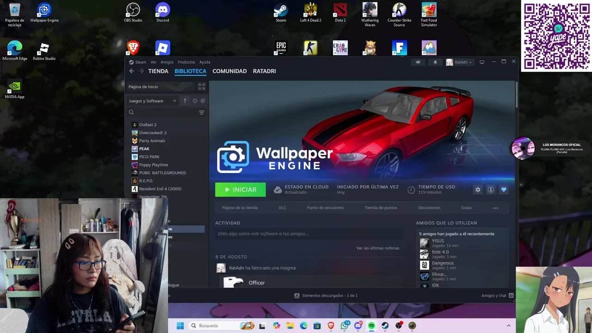592x333 pixels.
Task: Open WhatsApp from the taskbar
Action: pyautogui.click(x=345, y=326)
